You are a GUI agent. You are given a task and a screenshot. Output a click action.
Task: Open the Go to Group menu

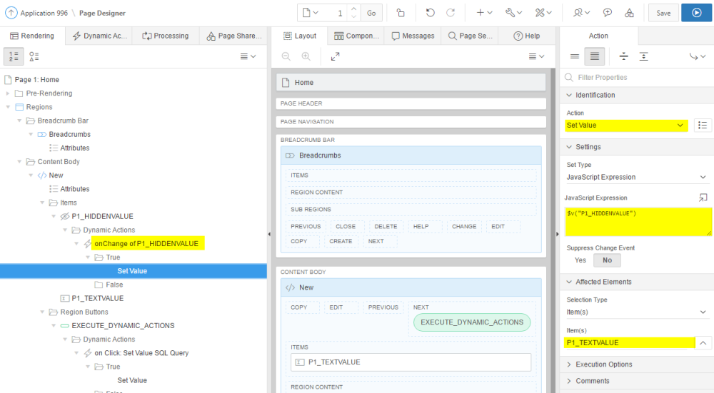tap(697, 56)
